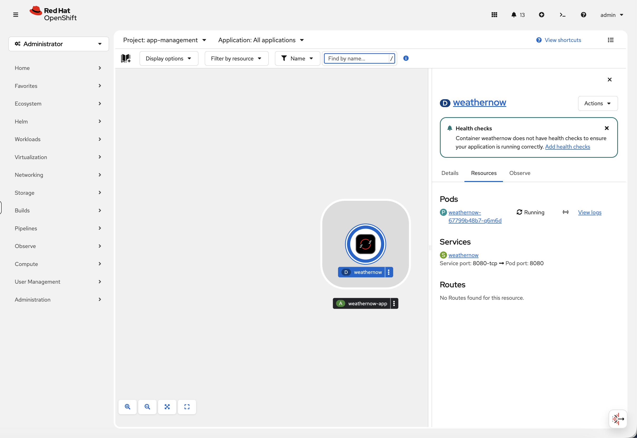Viewport: 637px width, 438px height.
Task: Open the application launcher grid icon
Action: (494, 15)
